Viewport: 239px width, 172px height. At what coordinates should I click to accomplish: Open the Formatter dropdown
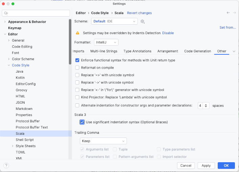106,42
